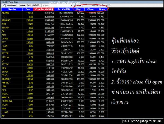Select the AP symbol
164x124 pixels.
[x=3, y=116]
